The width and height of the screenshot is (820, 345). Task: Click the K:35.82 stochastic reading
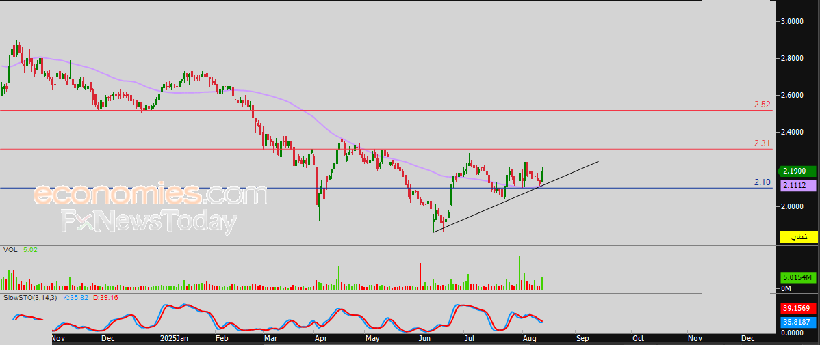76,297
